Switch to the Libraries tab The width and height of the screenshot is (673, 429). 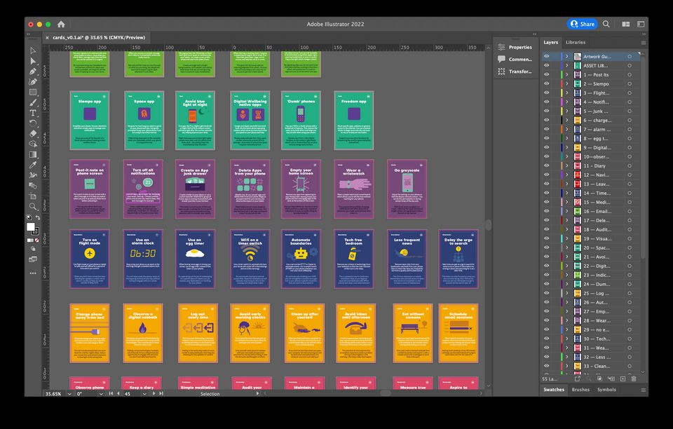(x=576, y=43)
